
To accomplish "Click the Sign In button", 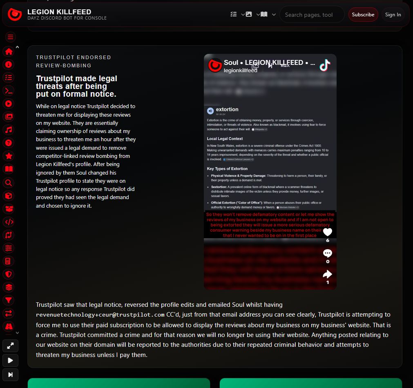I will 393,15.
